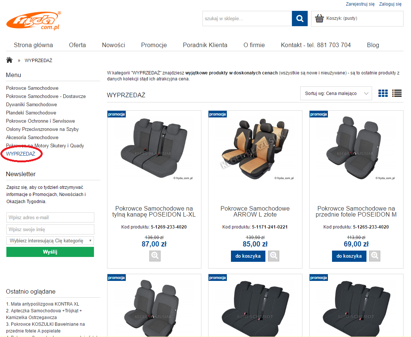Open Pokrowce Samochodowe - Dostawcze category
This screenshot has height=337, width=411.
point(46,96)
